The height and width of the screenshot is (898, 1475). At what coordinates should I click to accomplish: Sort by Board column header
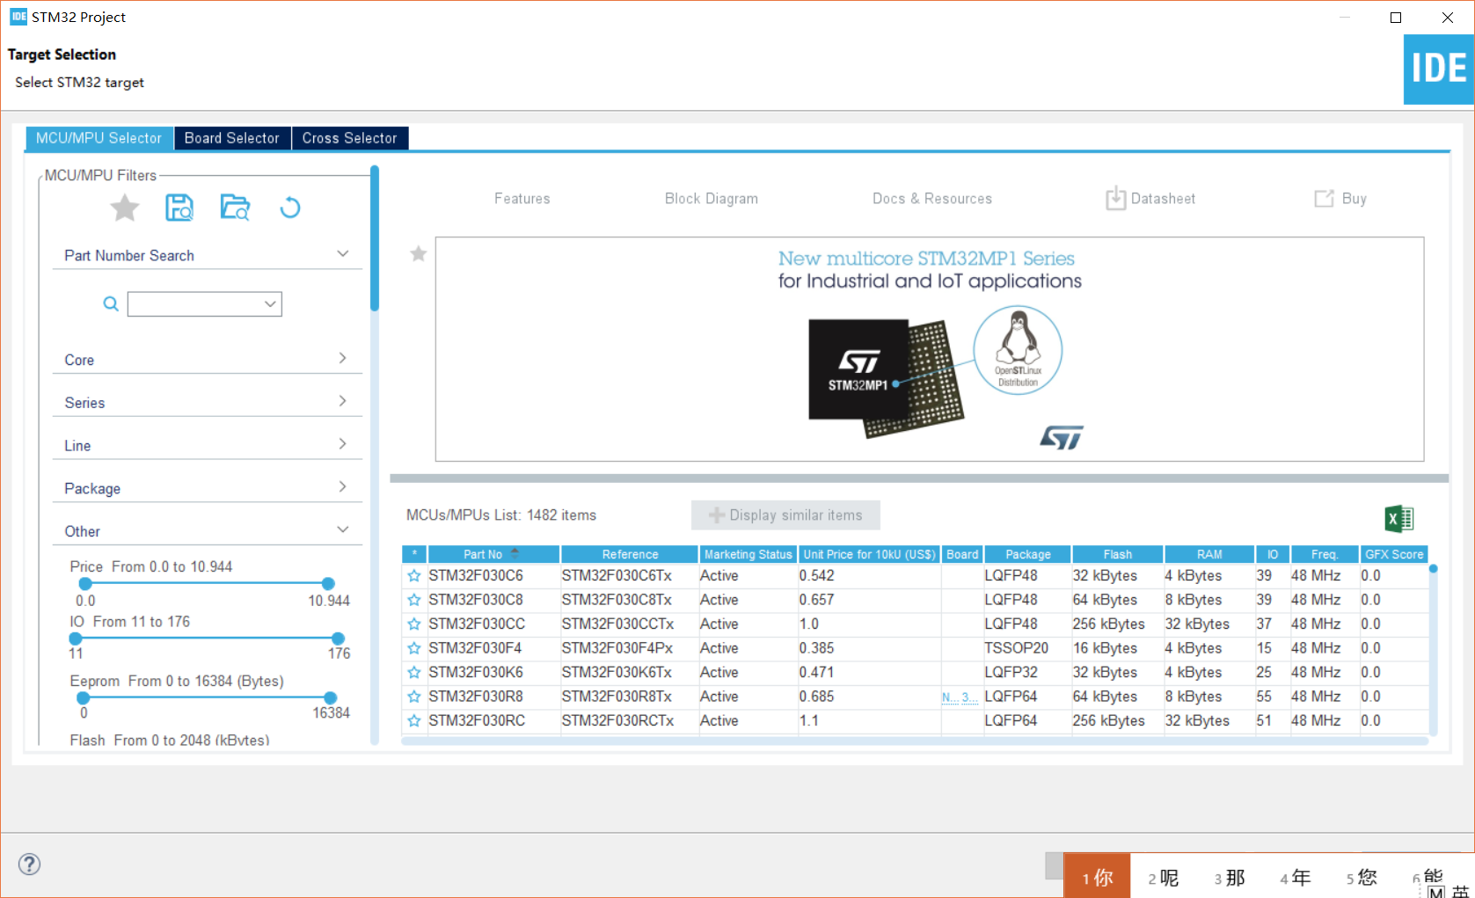pyautogui.click(x=962, y=554)
